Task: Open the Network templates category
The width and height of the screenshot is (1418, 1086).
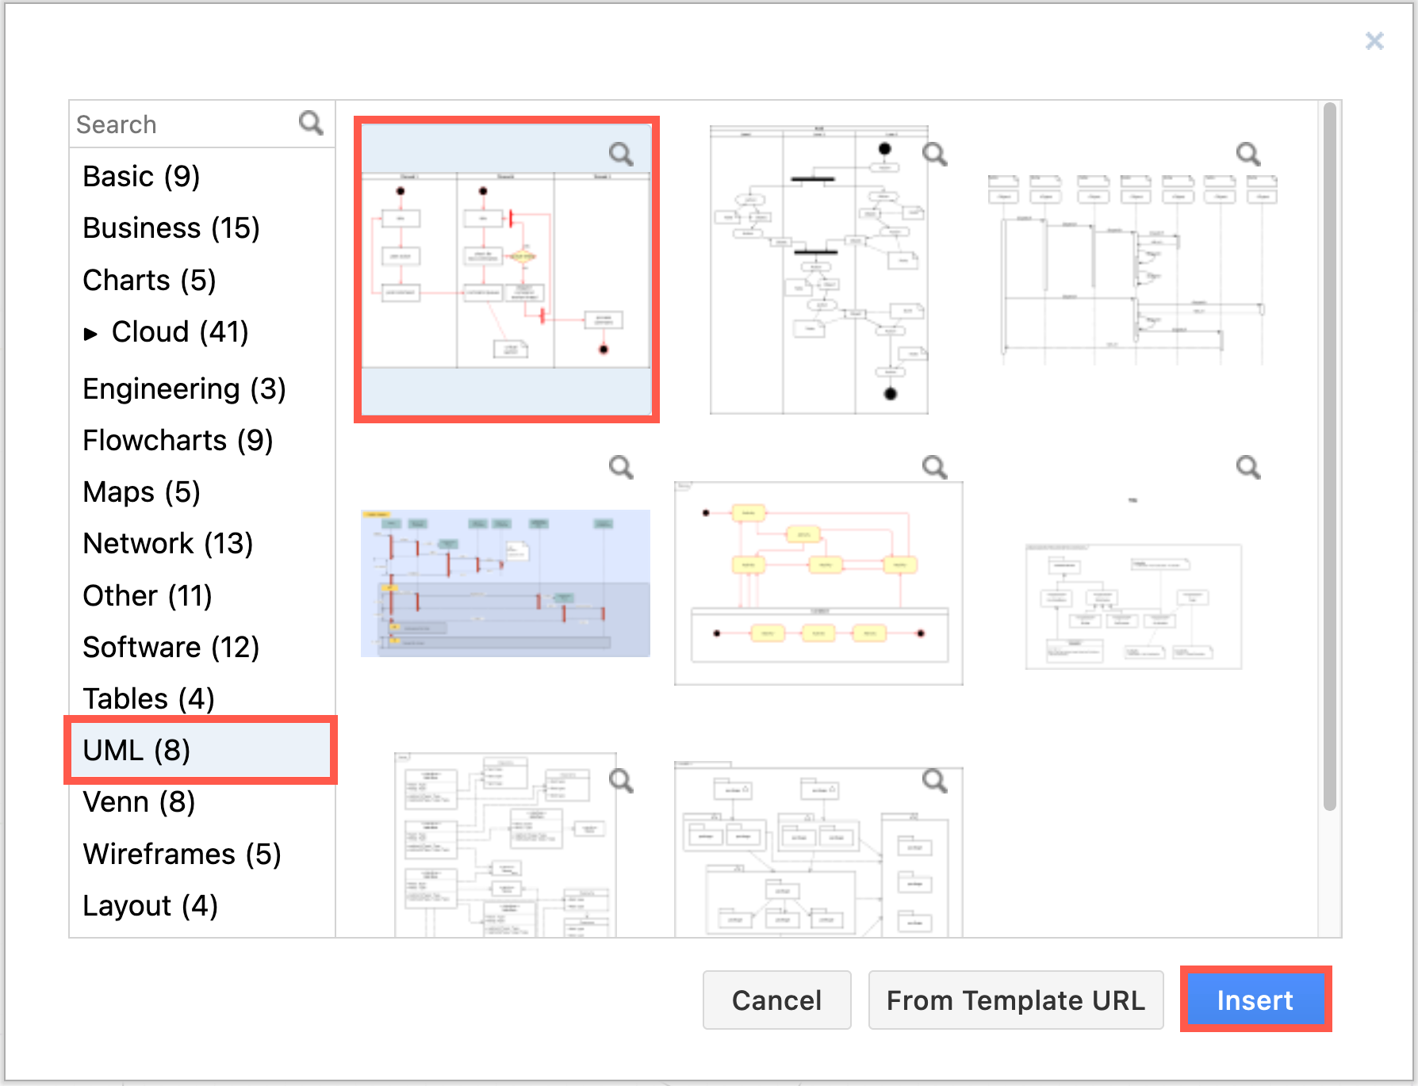Action: coord(167,543)
